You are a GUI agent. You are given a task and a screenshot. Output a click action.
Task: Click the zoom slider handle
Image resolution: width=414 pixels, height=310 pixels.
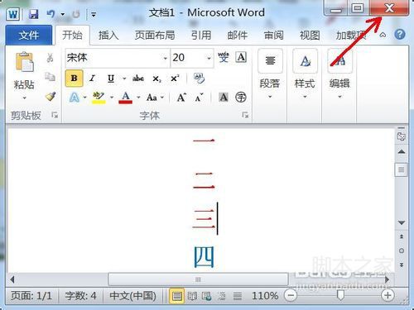340,296
